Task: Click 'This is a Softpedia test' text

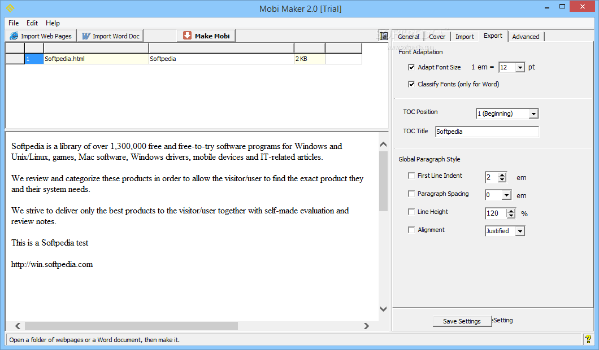Action: [x=50, y=243]
